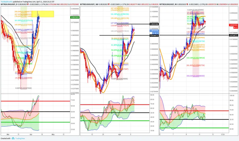Click the 145.00%(0.07075292) Fibonacci label
This screenshot has width=239, height=141.
click(x=23, y=25)
